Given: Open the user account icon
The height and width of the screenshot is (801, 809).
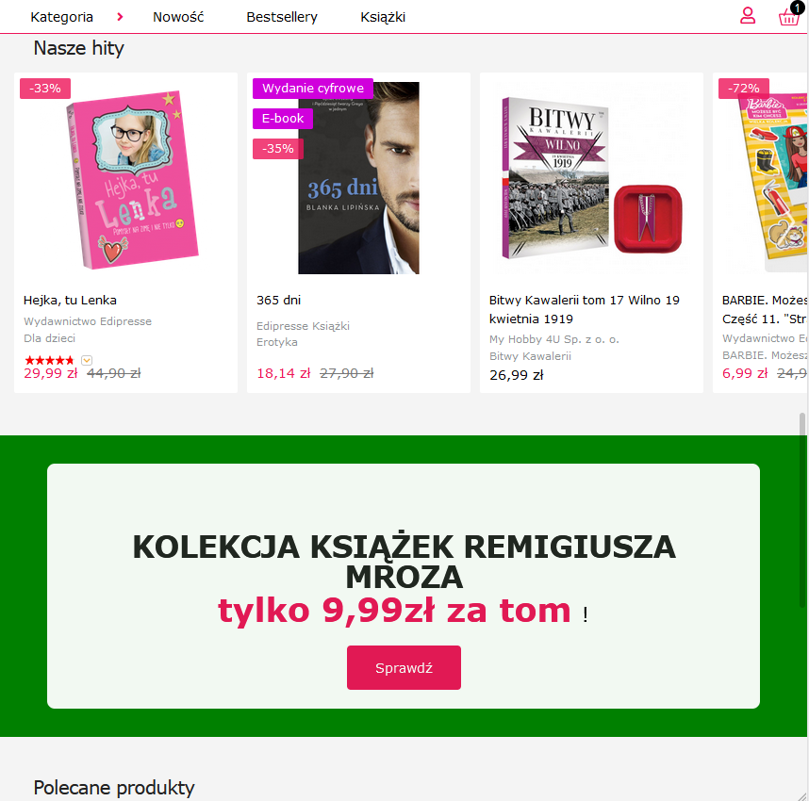Looking at the screenshot, I should [748, 16].
